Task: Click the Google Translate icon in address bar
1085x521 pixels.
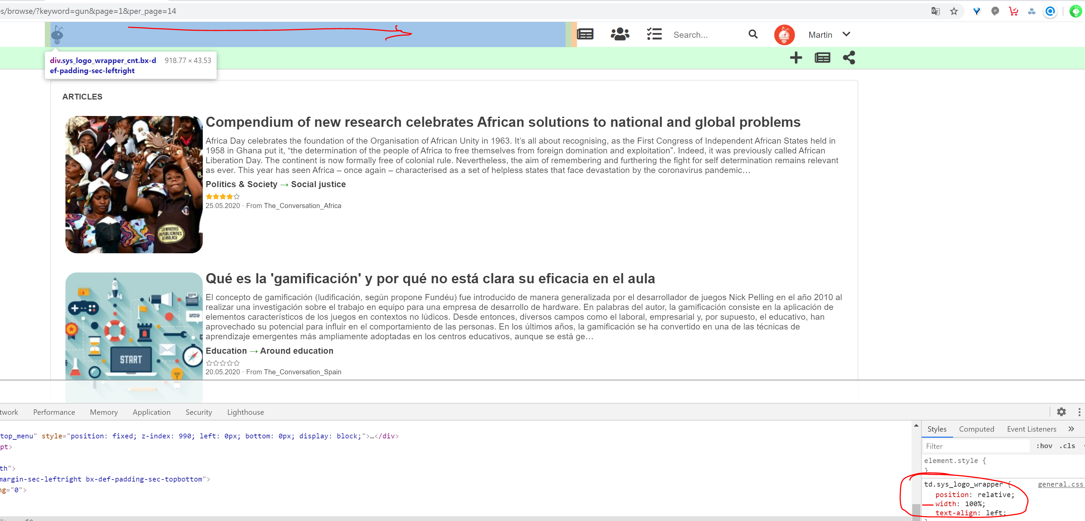Action: 935,11
